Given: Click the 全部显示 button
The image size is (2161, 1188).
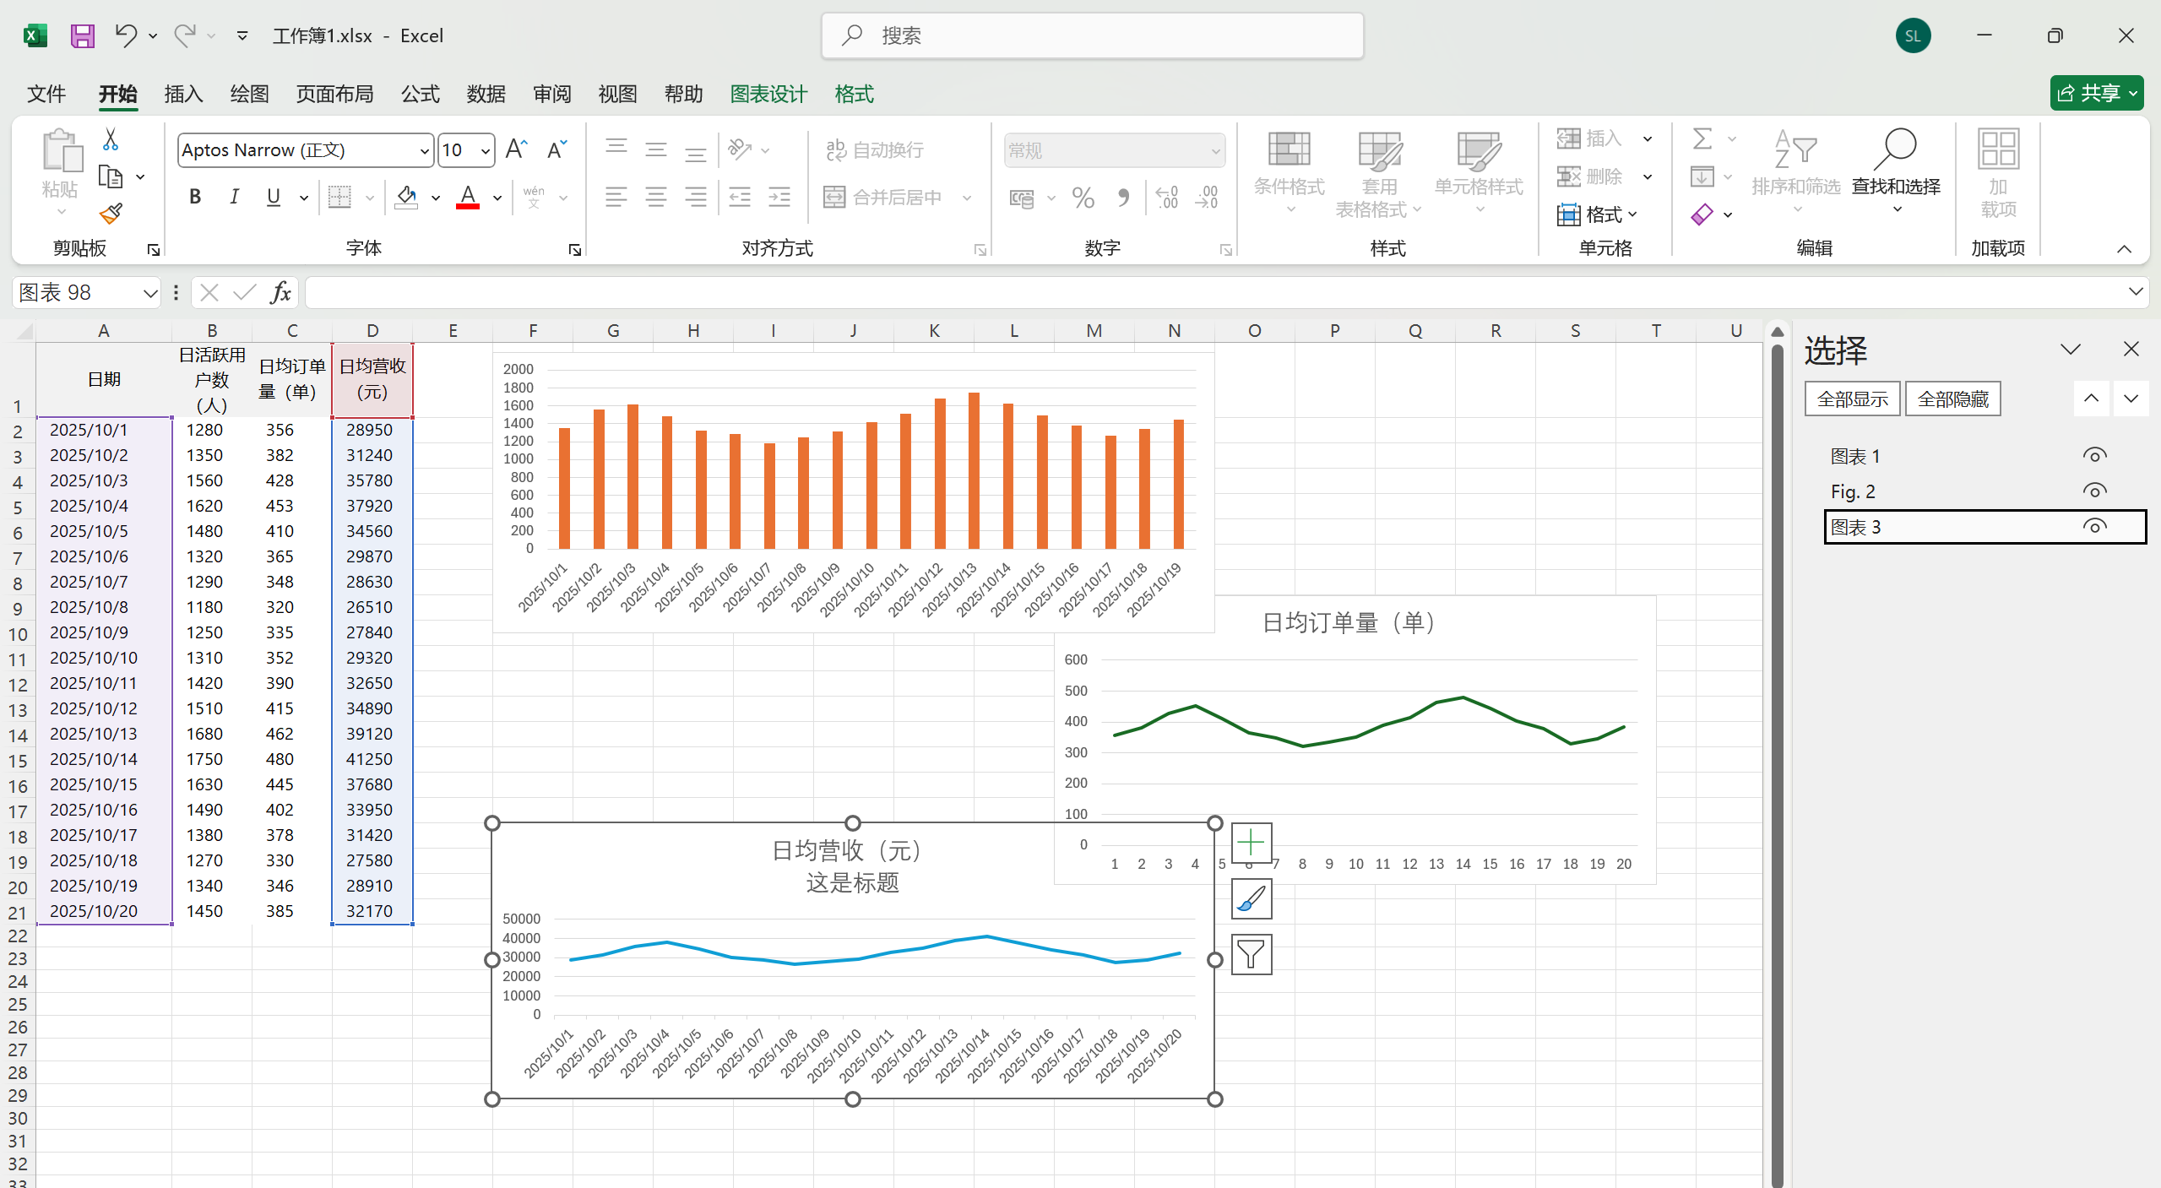Looking at the screenshot, I should click(x=1852, y=399).
